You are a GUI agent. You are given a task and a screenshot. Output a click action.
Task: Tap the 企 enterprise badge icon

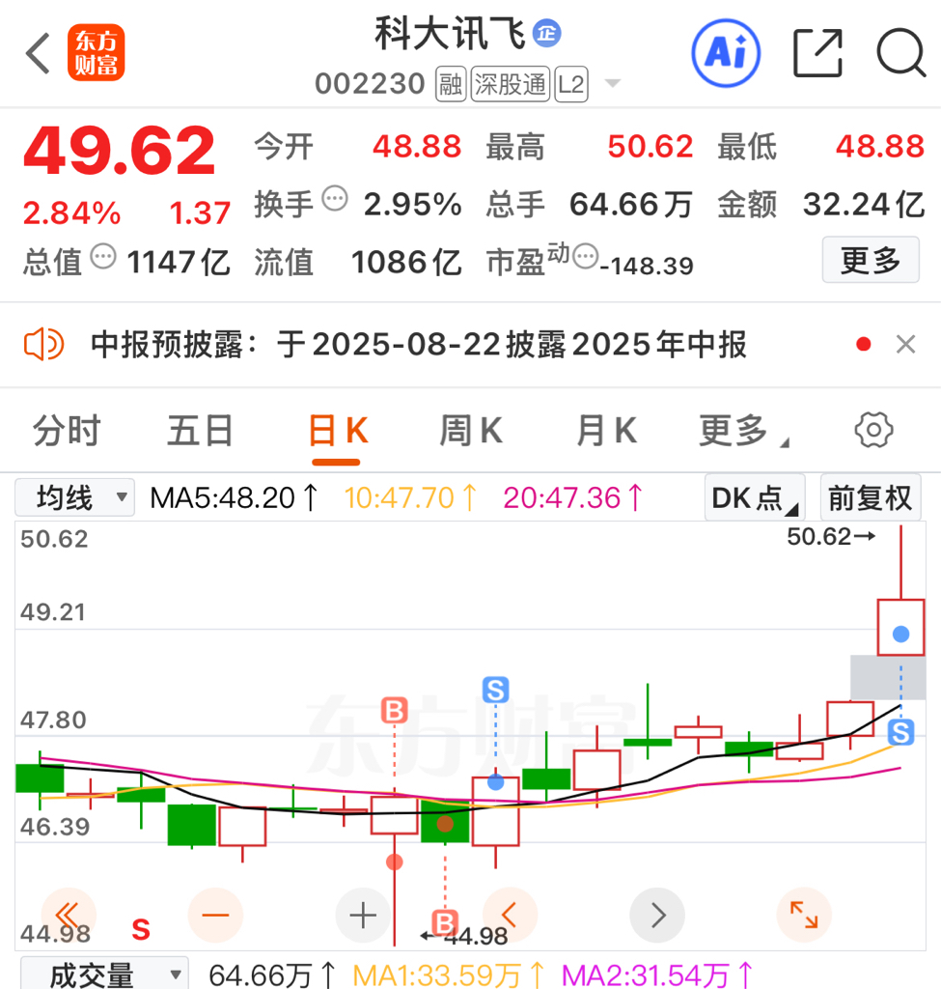(x=546, y=33)
